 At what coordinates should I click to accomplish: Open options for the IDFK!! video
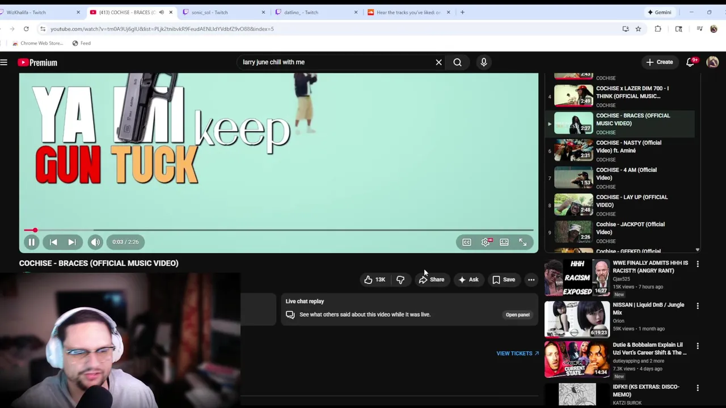coord(698,388)
